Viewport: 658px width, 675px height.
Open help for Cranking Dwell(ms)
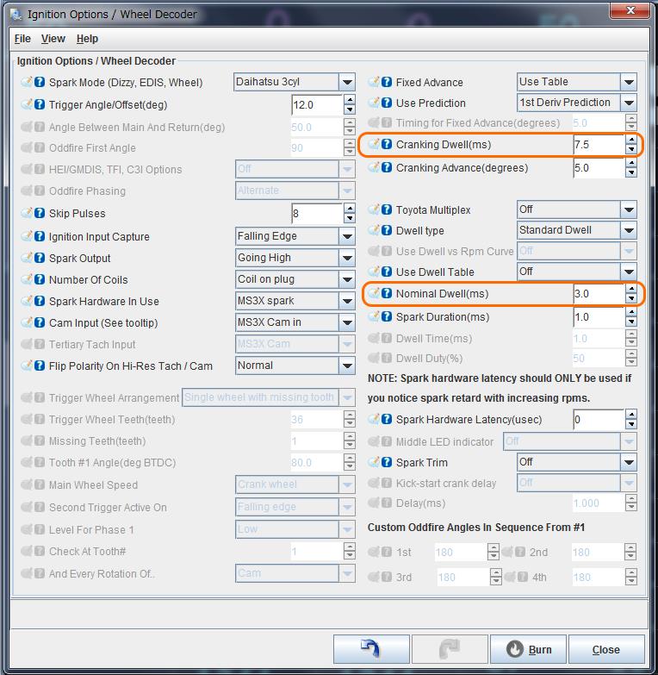click(387, 144)
